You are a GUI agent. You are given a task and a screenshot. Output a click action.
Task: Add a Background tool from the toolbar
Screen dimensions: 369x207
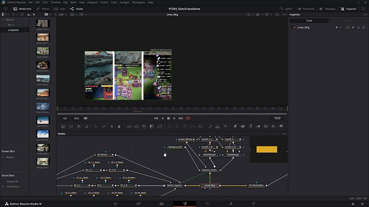click(x=63, y=126)
